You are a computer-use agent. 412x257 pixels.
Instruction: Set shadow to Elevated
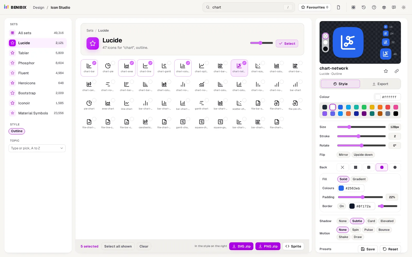coord(387,221)
